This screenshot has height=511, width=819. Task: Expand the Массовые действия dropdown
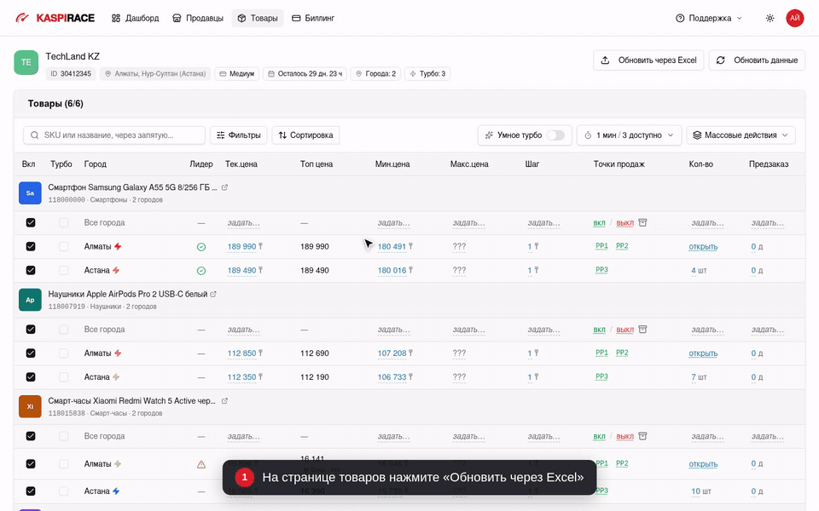tap(741, 135)
